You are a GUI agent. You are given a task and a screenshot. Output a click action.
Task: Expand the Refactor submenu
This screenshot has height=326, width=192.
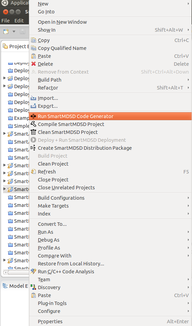point(110,88)
